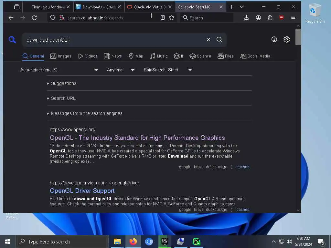Switch to Files search category
331x248 pixels.
click(x=225, y=56)
